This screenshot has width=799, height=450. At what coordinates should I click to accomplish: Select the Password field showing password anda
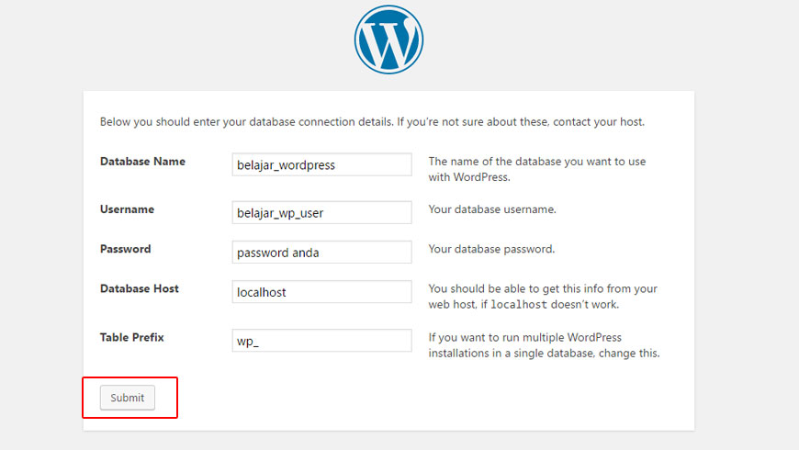click(321, 253)
